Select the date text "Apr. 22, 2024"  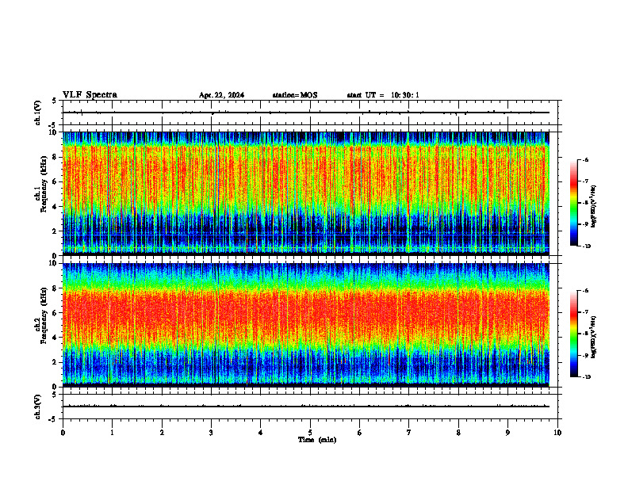(221, 95)
